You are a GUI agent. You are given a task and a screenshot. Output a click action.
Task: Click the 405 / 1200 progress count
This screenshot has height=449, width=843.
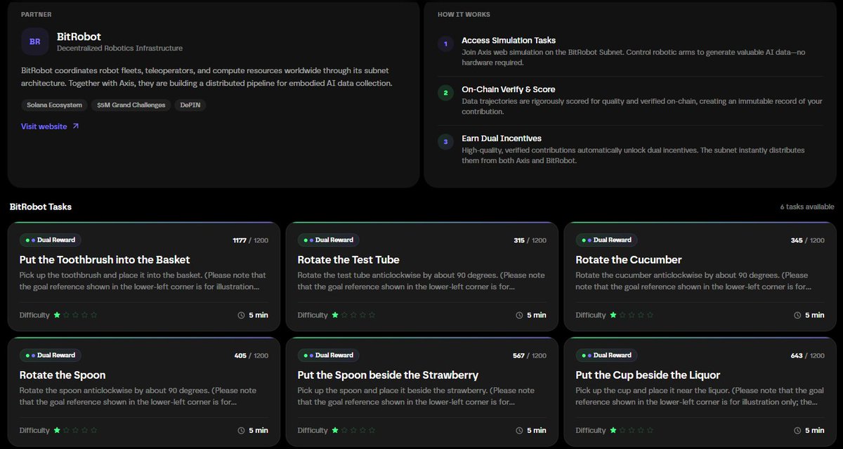coord(251,356)
